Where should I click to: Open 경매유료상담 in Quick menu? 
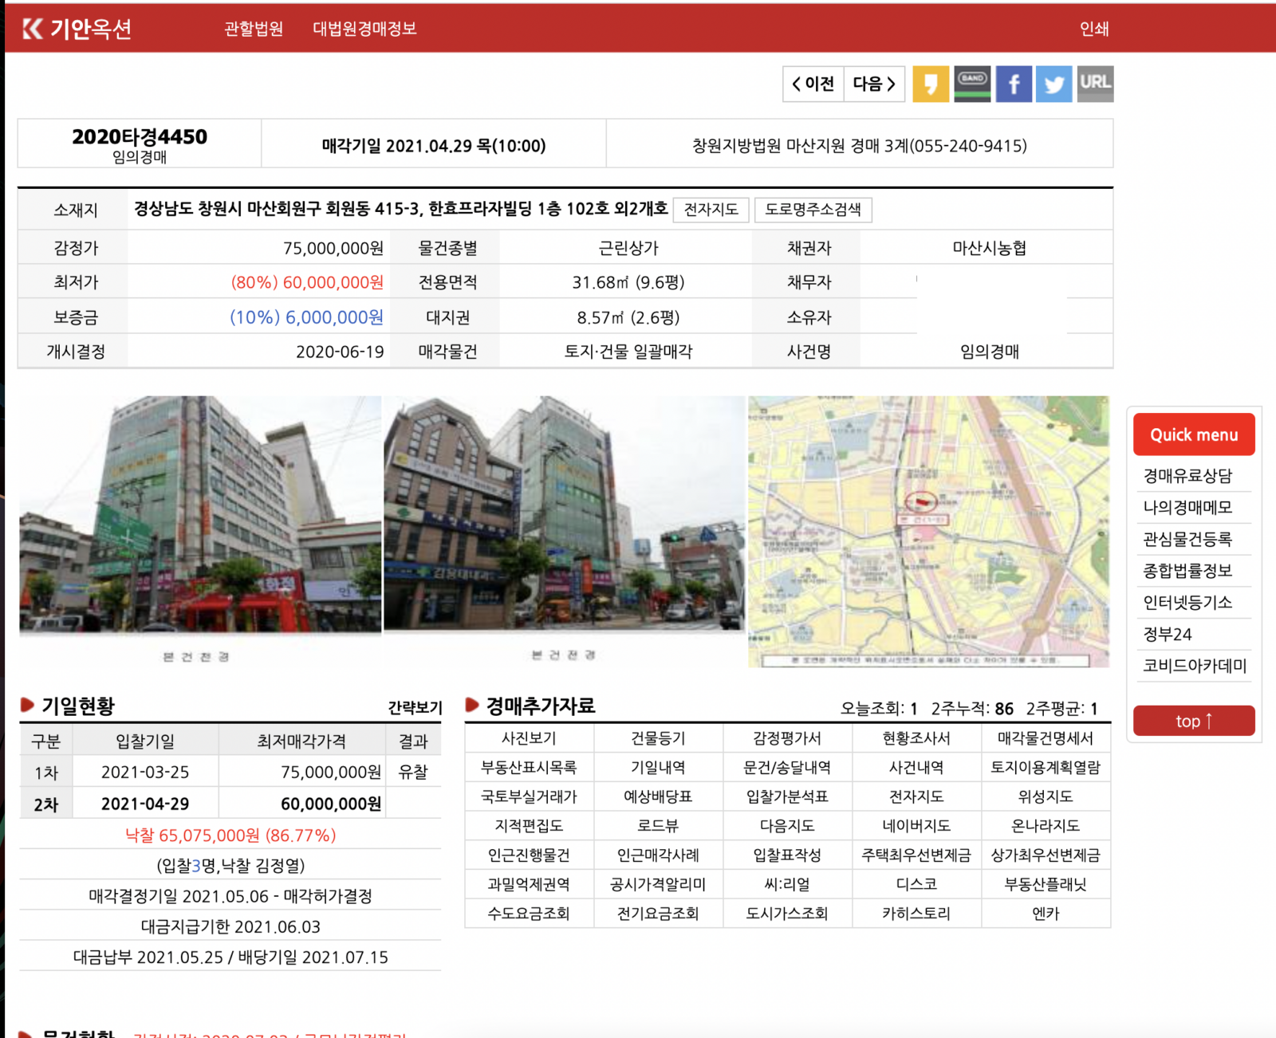[1188, 476]
